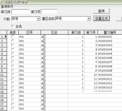Check the select box in row 8
122x111 pixels.
[13, 66]
